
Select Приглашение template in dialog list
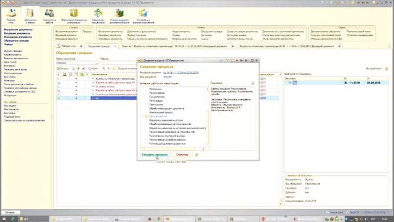(156, 105)
